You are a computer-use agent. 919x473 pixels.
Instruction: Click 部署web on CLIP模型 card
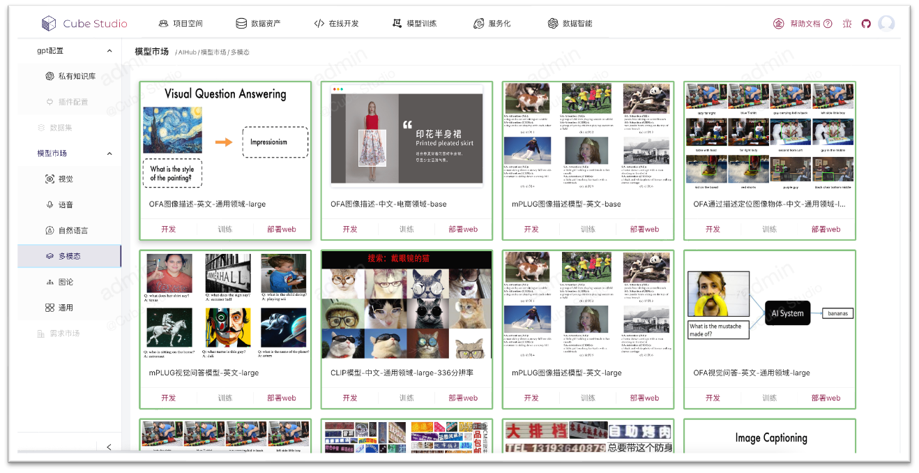click(x=462, y=398)
